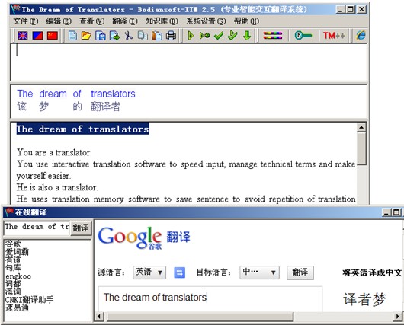404x325 pixels.
Task: Open the 系统设置(S) menu
Action: (206, 21)
